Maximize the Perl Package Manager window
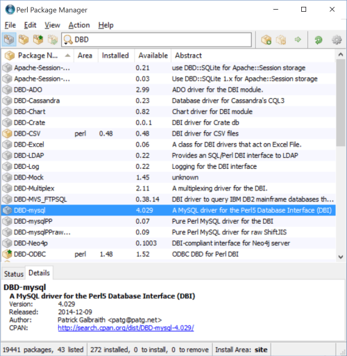This screenshot has width=347, height=356. tap(303, 10)
